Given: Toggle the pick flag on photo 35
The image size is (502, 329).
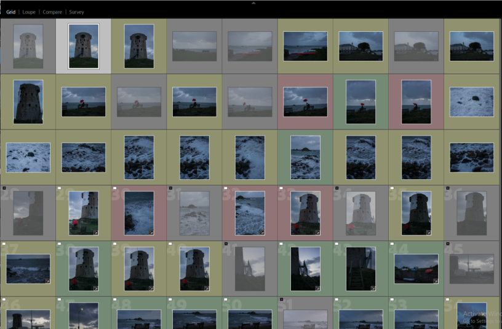Looking at the screenshot, I should pyautogui.click(x=392, y=188).
